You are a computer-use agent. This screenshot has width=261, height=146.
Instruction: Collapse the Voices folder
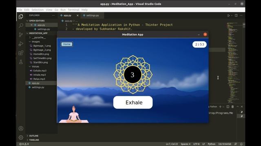coord(30,67)
